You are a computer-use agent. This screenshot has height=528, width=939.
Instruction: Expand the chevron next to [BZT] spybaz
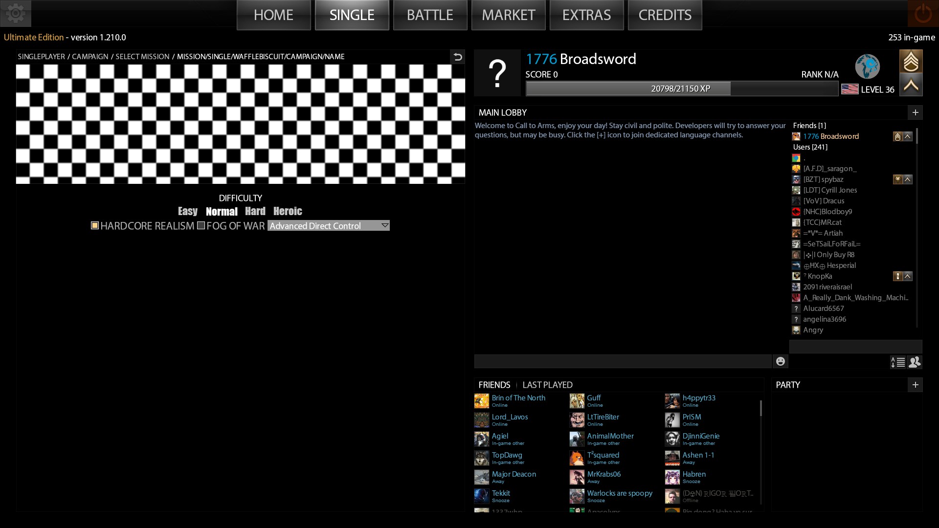(908, 179)
